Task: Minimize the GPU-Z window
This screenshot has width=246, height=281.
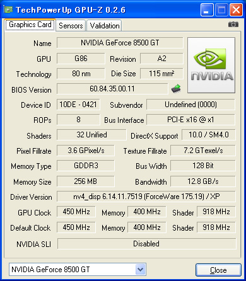Action: click(207, 10)
